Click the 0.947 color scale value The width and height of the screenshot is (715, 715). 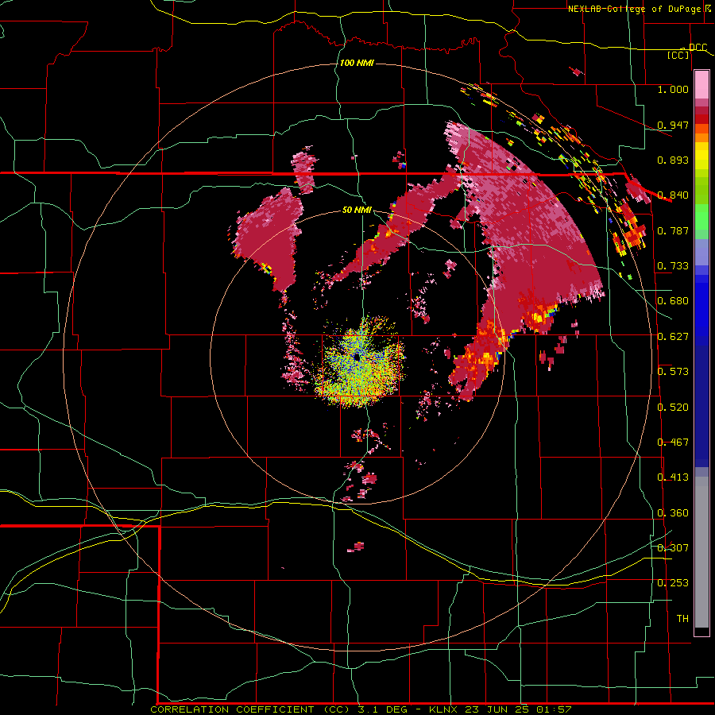pyautogui.click(x=673, y=125)
